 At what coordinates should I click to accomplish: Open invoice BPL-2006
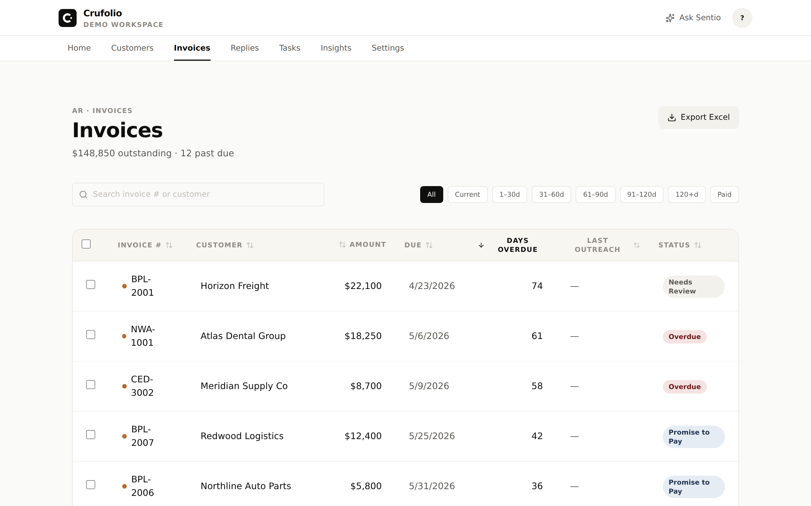[142, 486]
